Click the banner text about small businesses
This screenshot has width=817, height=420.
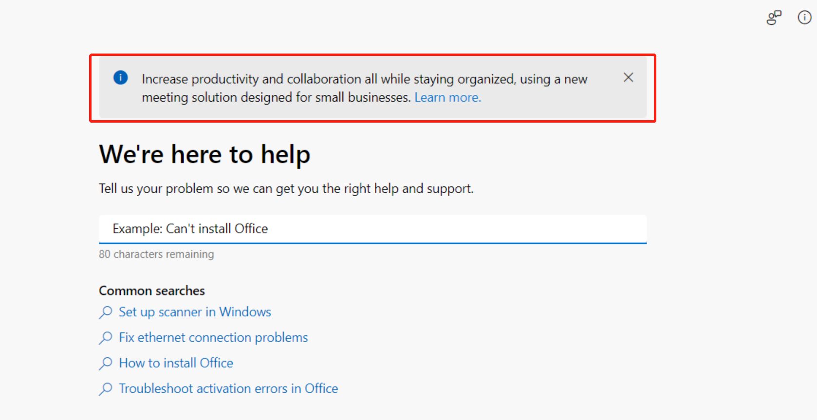coord(276,97)
